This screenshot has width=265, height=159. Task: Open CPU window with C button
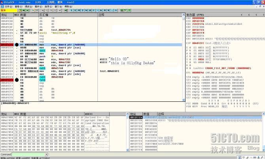pos(94,10)
